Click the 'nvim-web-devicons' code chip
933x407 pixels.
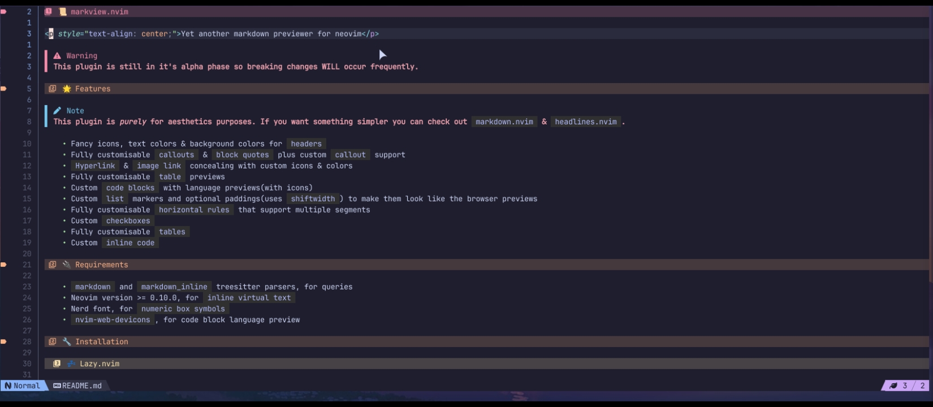pyautogui.click(x=113, y=319)
